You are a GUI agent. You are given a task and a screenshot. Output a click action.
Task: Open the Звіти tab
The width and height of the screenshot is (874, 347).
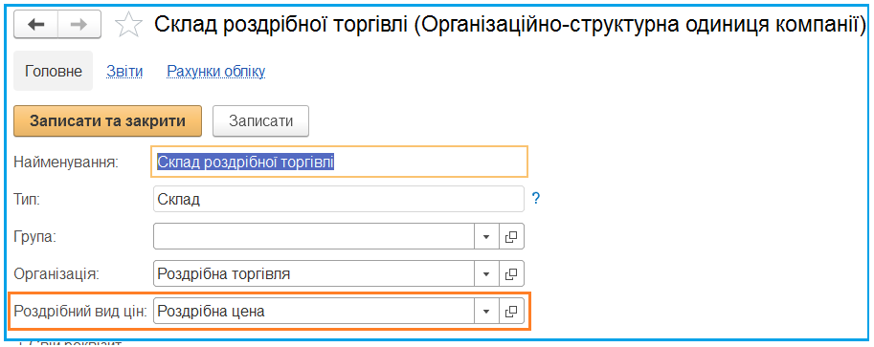pos(124,72)
